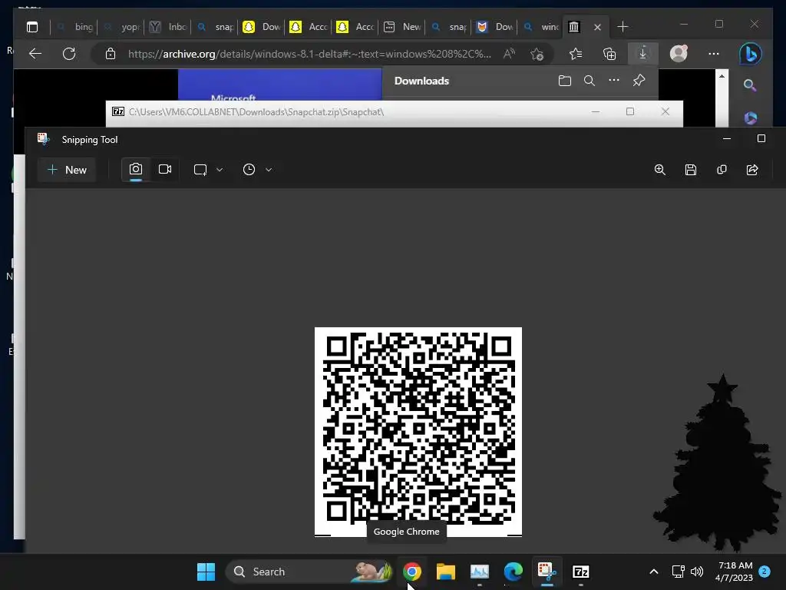Image resolution: width=786 pixels, height=590 pixels.
Task: Click the Edge sidebar search icon
Action: [750, 85]
